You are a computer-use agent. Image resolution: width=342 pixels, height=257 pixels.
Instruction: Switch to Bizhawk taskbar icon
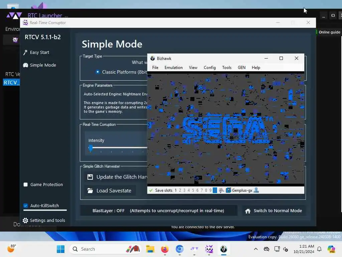click(223, 249)
